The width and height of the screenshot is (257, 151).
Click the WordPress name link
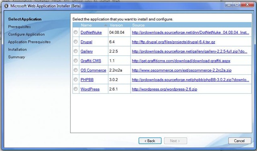point(90,89)
